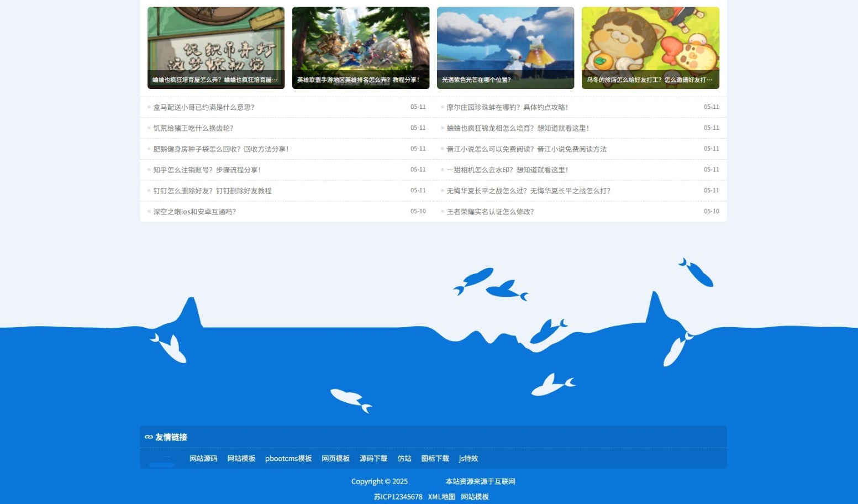Open the 苏ICP12345678 registration link
The height and width of the screenshot is (504, 858).
tap(398, 497)
